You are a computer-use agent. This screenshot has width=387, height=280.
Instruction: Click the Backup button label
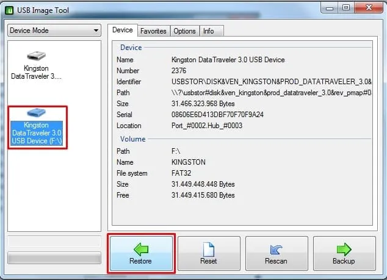(x=344, y=261)
